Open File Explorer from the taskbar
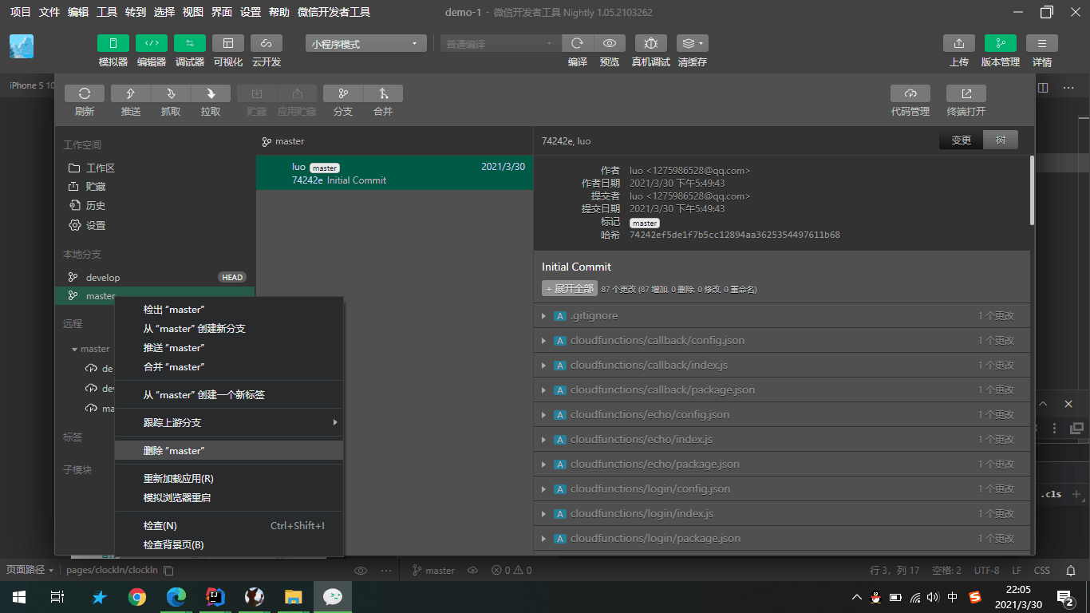This screenshot has height=613, width=1090. tap(294, 596)
